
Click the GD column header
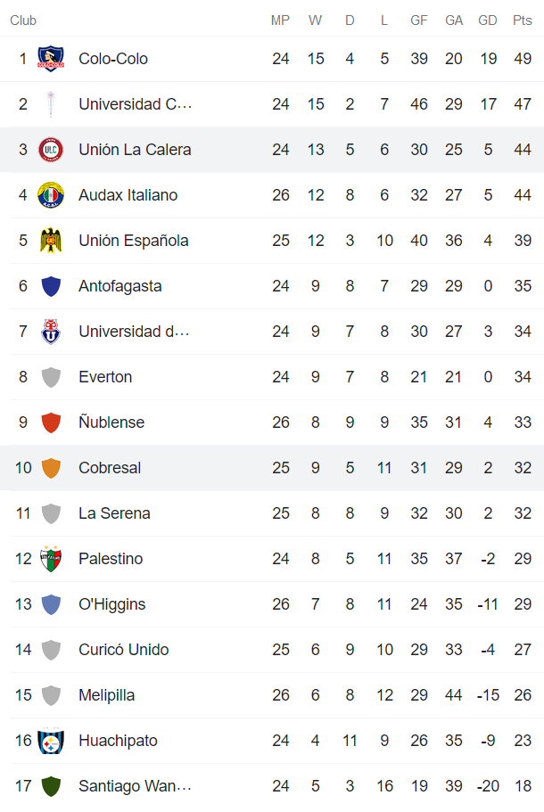coord(488,21)
